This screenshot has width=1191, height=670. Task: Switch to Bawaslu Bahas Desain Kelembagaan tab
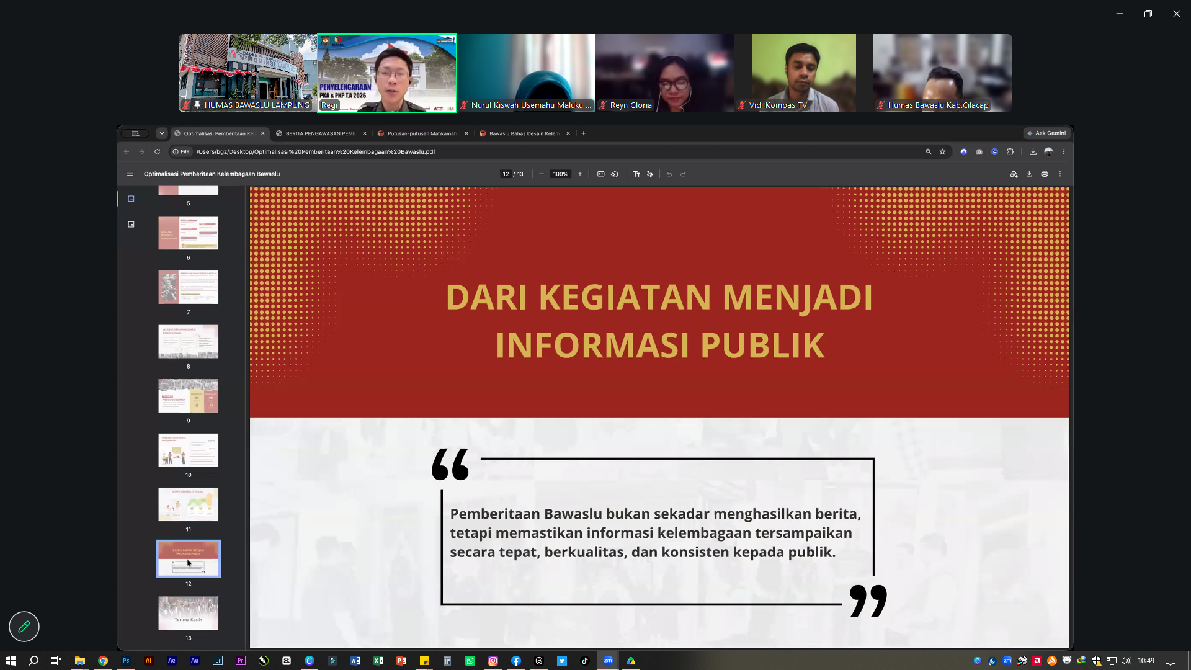pos(525,133)
